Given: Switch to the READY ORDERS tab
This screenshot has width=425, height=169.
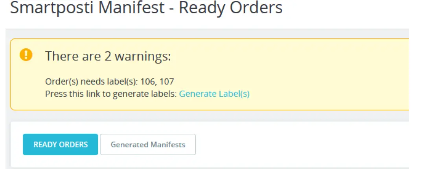Looking at the screenshot, I should 61,144.
